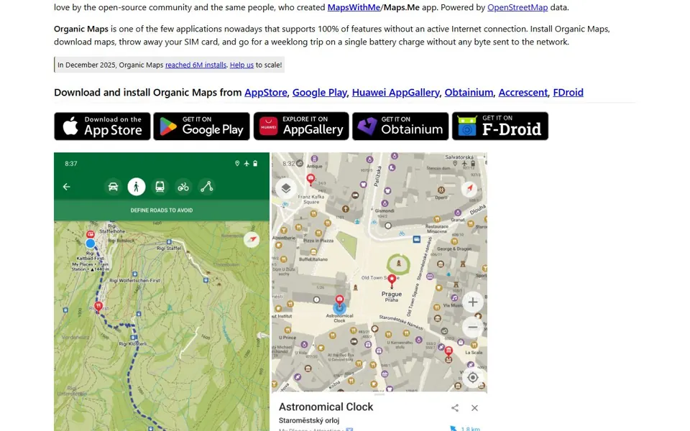Click the share icon beside Astronomical Clock
690x431 pixels.
(455, 408)
